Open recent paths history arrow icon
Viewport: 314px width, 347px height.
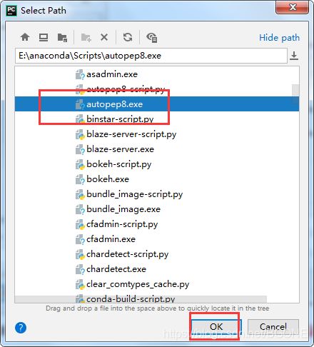coord(294,56)
